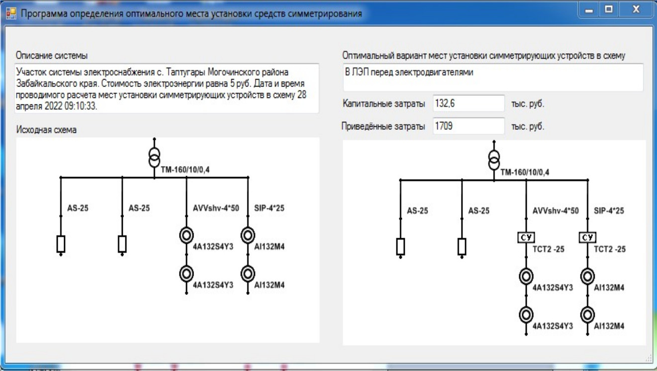
Task: Click upper AI132M4 motor symbol in optimal scheme
Action: click(587, 276)
